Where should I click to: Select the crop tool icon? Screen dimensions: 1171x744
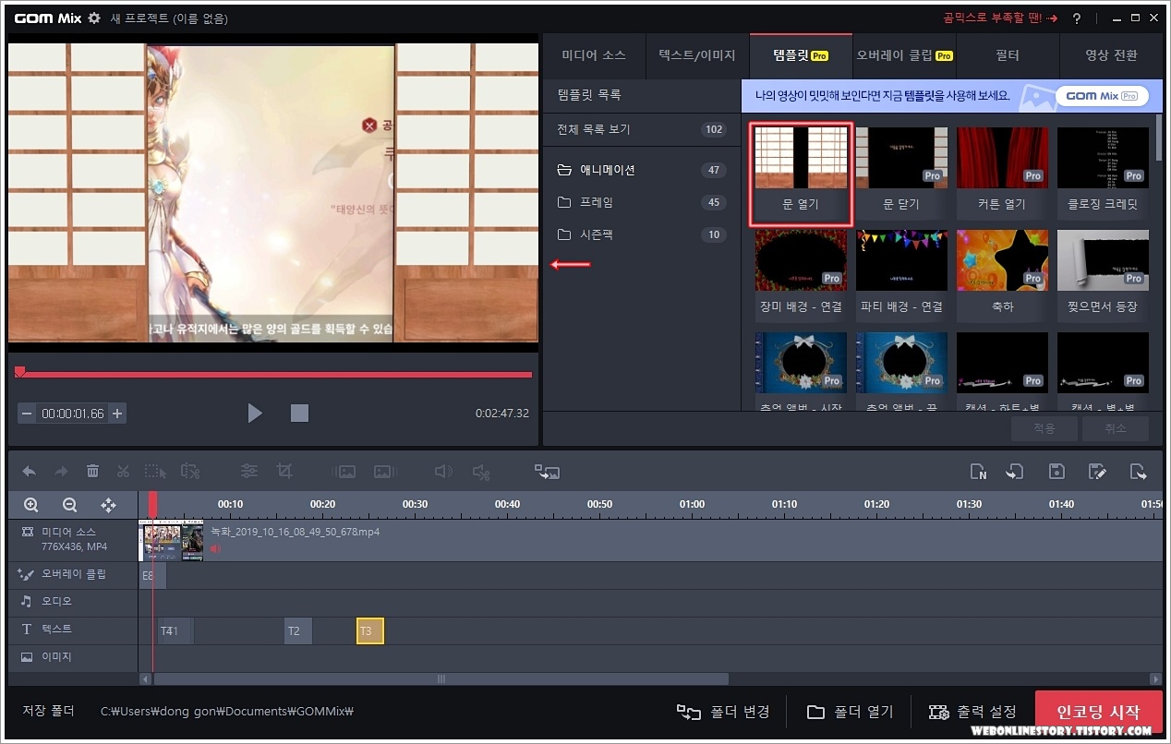[x=284, y=472]
